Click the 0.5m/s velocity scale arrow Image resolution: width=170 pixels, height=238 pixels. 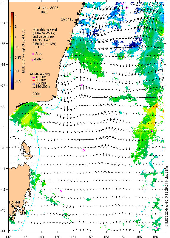point(38,47)
